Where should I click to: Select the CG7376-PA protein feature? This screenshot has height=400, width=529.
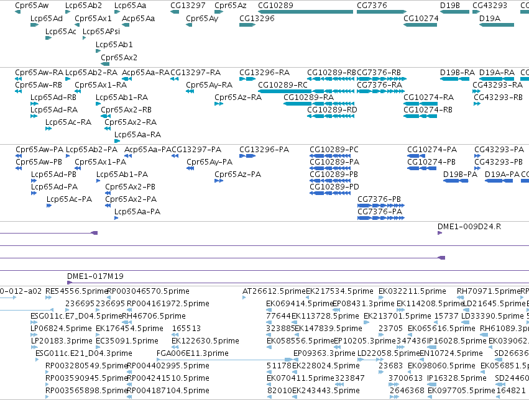pyautogui.click(x=381, y=218)
